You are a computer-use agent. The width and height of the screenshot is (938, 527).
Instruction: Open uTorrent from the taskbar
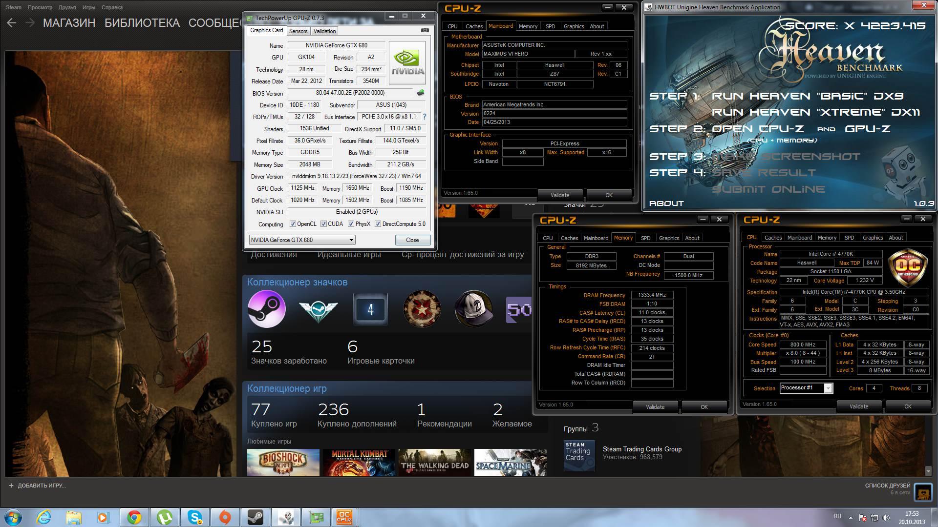[165, 517]
